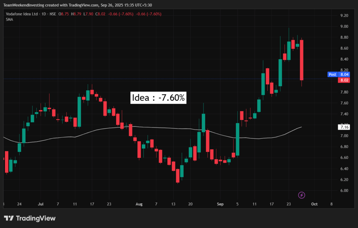358x228 pixels.
Task: Click the close value C8.02
Action: (100, 14)
